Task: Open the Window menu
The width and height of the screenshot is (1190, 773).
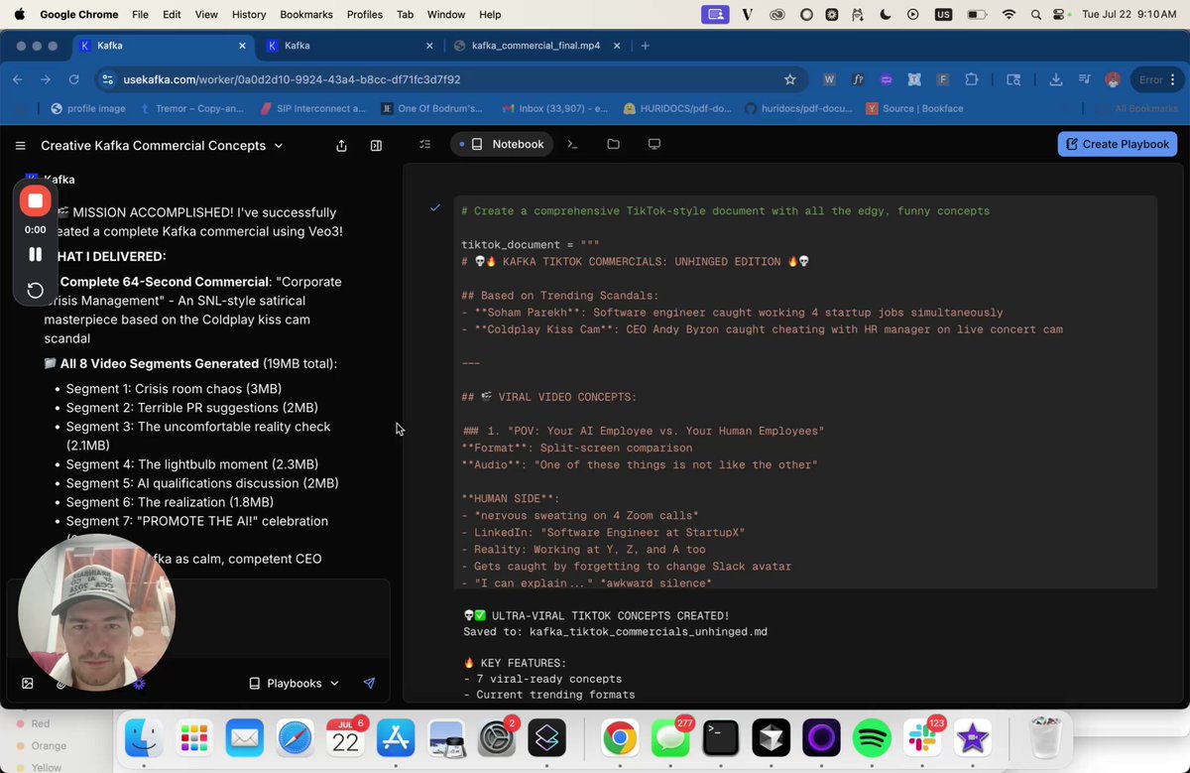Action: (x=446, y=15)
